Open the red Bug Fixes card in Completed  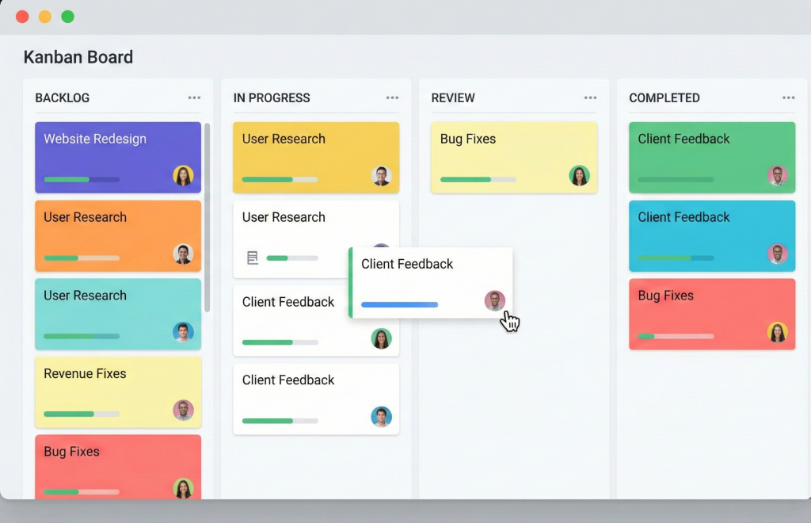[x=711, y=313]
